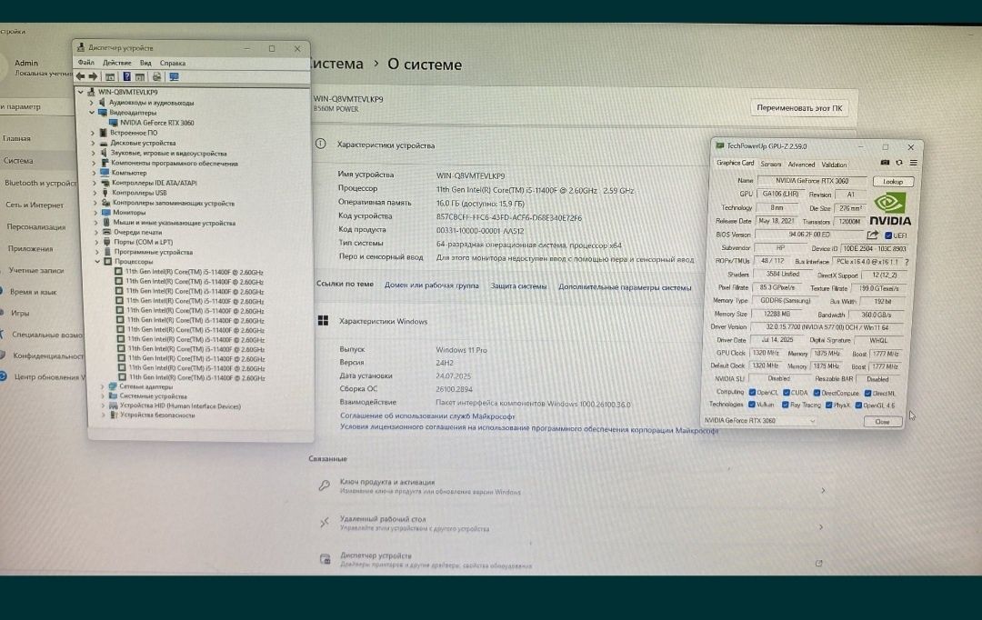Viewport: 982px width, 620px height.
Task: Toggle the Vulkan checkbox
Action: (752, 405)
